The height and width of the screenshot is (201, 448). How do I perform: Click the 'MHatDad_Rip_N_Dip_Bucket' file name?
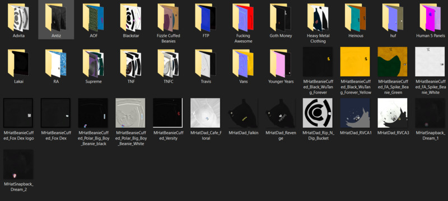pos(318,136)
